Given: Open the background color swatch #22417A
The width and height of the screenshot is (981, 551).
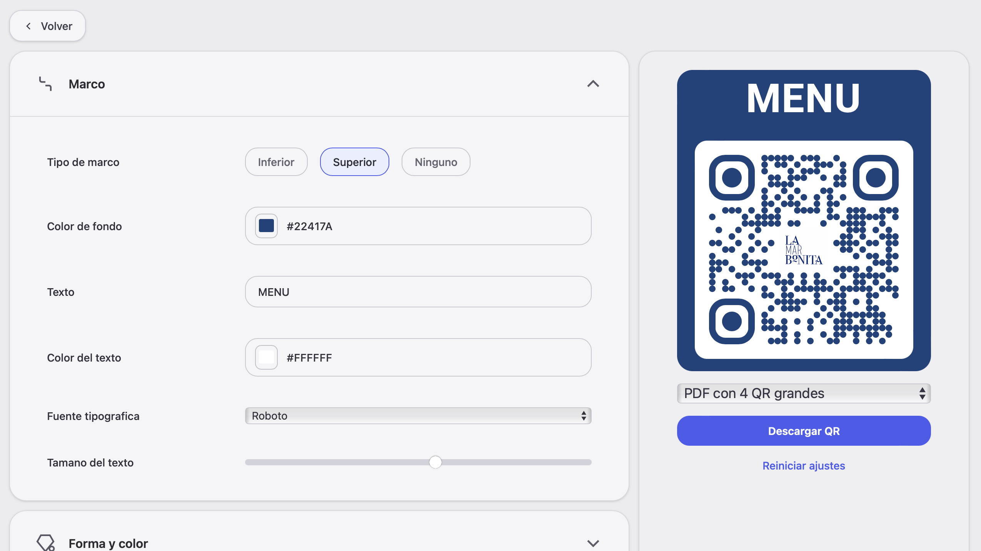Looking at the screenshot, I should [266, 226].
